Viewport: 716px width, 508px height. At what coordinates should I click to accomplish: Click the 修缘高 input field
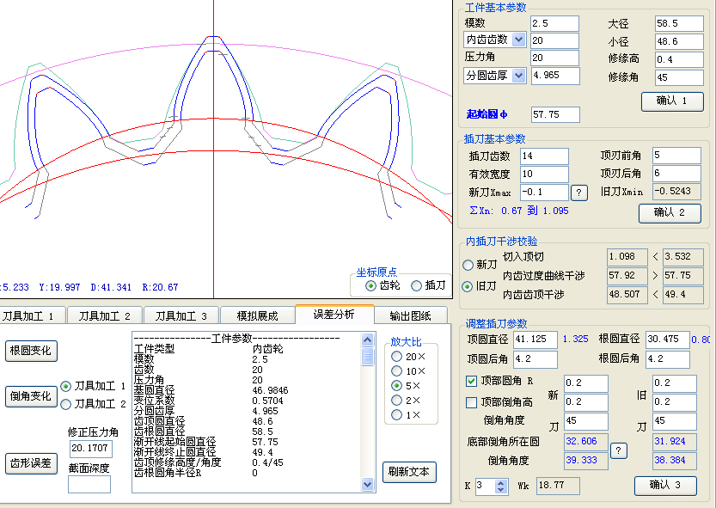[x=679, y=59]
